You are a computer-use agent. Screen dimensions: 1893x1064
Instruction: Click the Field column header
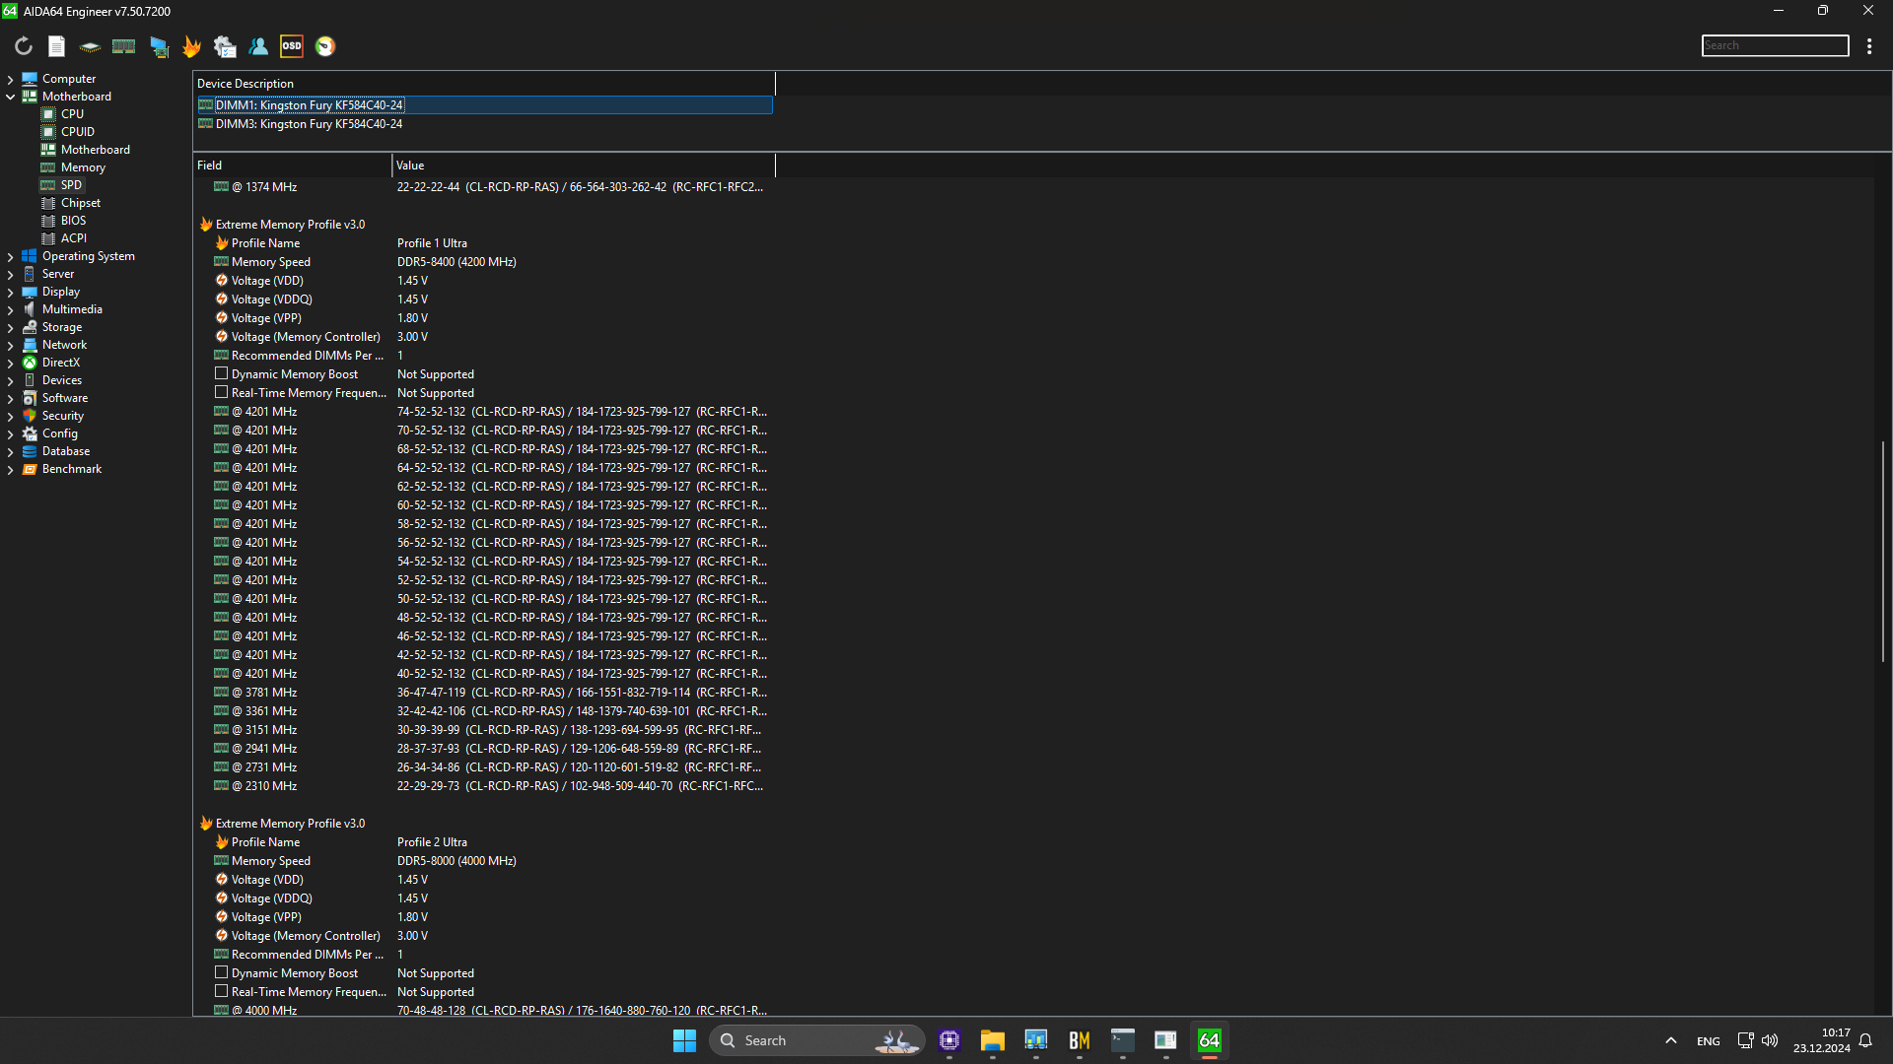coord(292,166)
